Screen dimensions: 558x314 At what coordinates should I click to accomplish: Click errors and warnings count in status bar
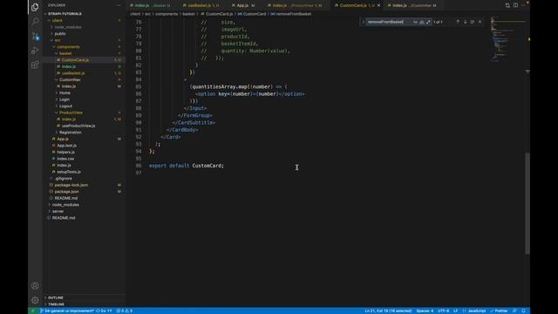pos(125,311)
